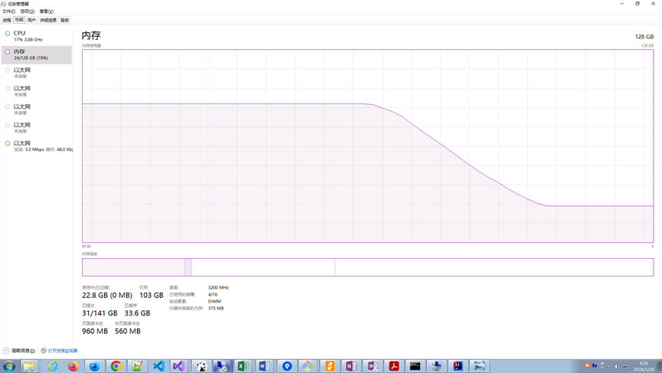Image resolution: width=662 pixels, height=373 pixels.
Task: Switch to the 进程 tab
Action: point(7,20)
